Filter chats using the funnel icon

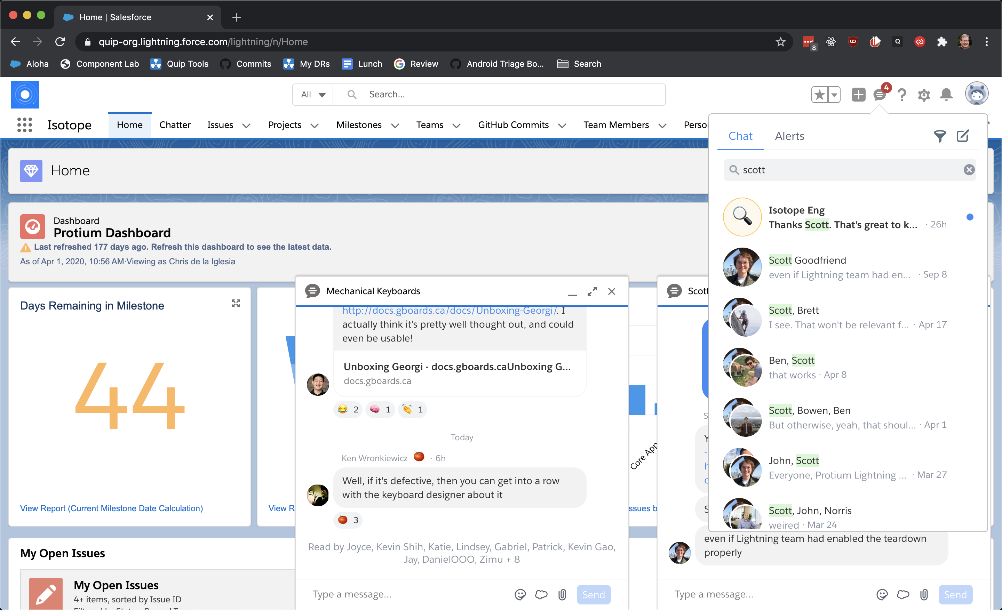(x=940, y=136)
